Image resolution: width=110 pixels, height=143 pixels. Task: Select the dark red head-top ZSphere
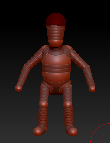[x=56, y=19]
